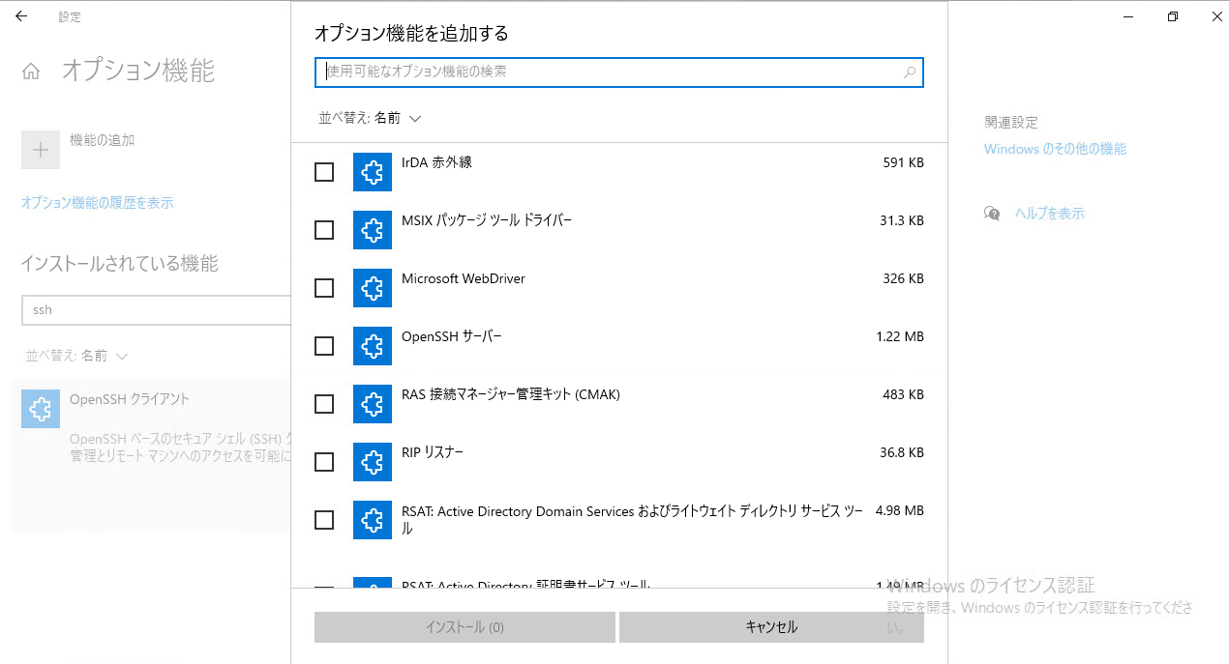The width and height of the screenshot is (1229, 664).
Task: Focus the 使用可能なオプション機能の検索 field
Action: 619,72
